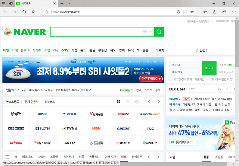Click the 네이버뉴스 link
239x166 pixels.
click(x=126, y=90)
